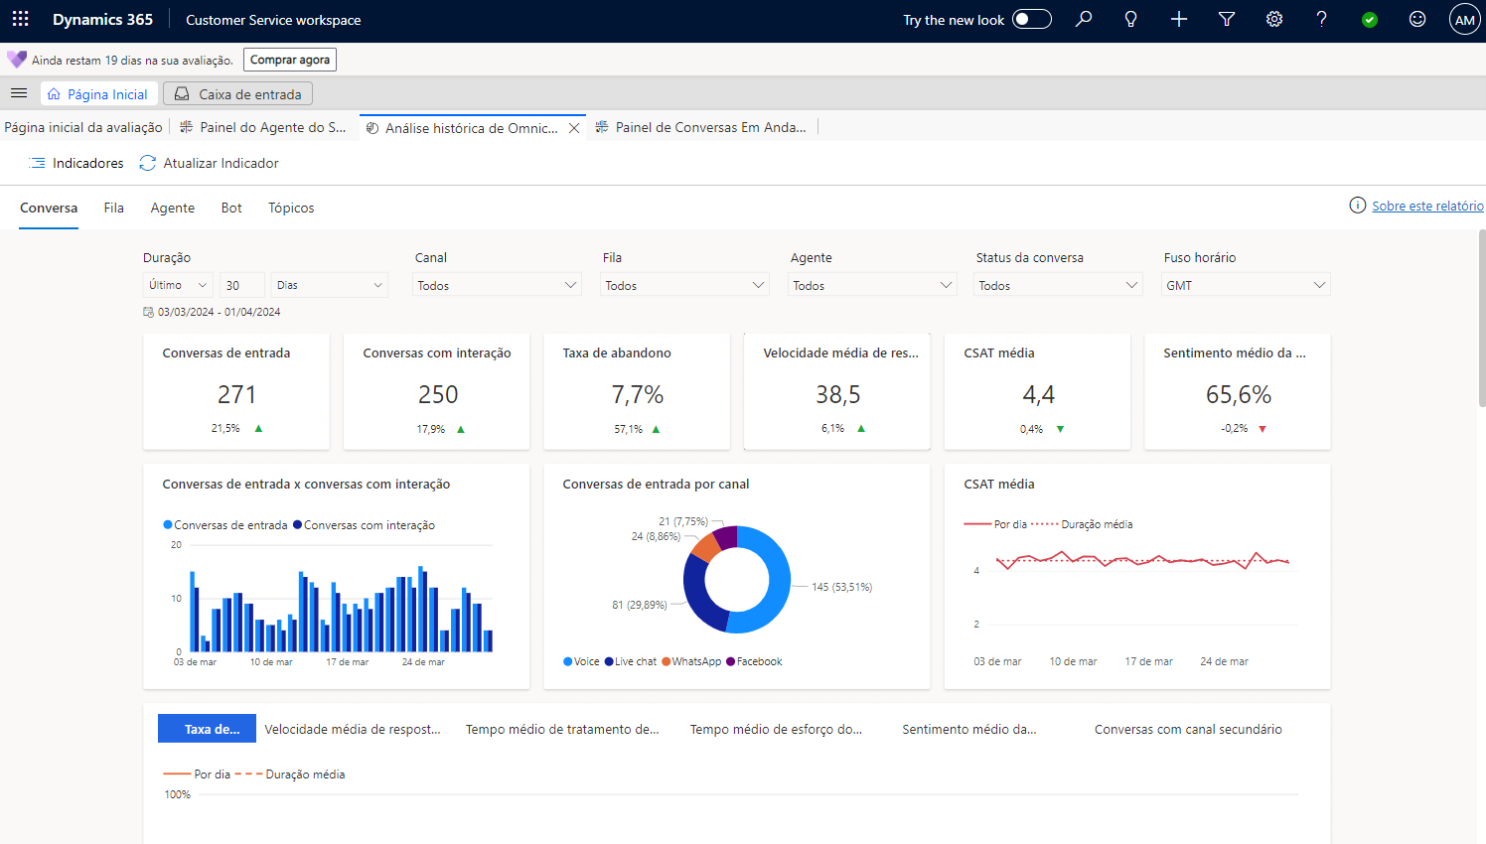Open the advanced filter funnel icon
1486x844 pixels.
click(x=1227, y=19)
